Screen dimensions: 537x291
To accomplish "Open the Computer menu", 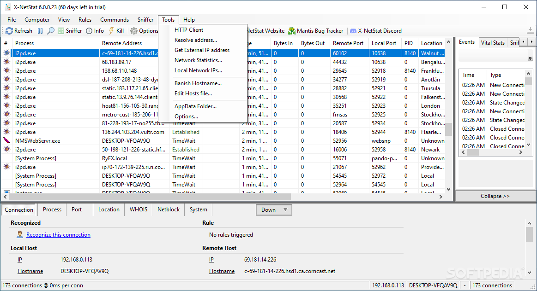I will point(37,20).
